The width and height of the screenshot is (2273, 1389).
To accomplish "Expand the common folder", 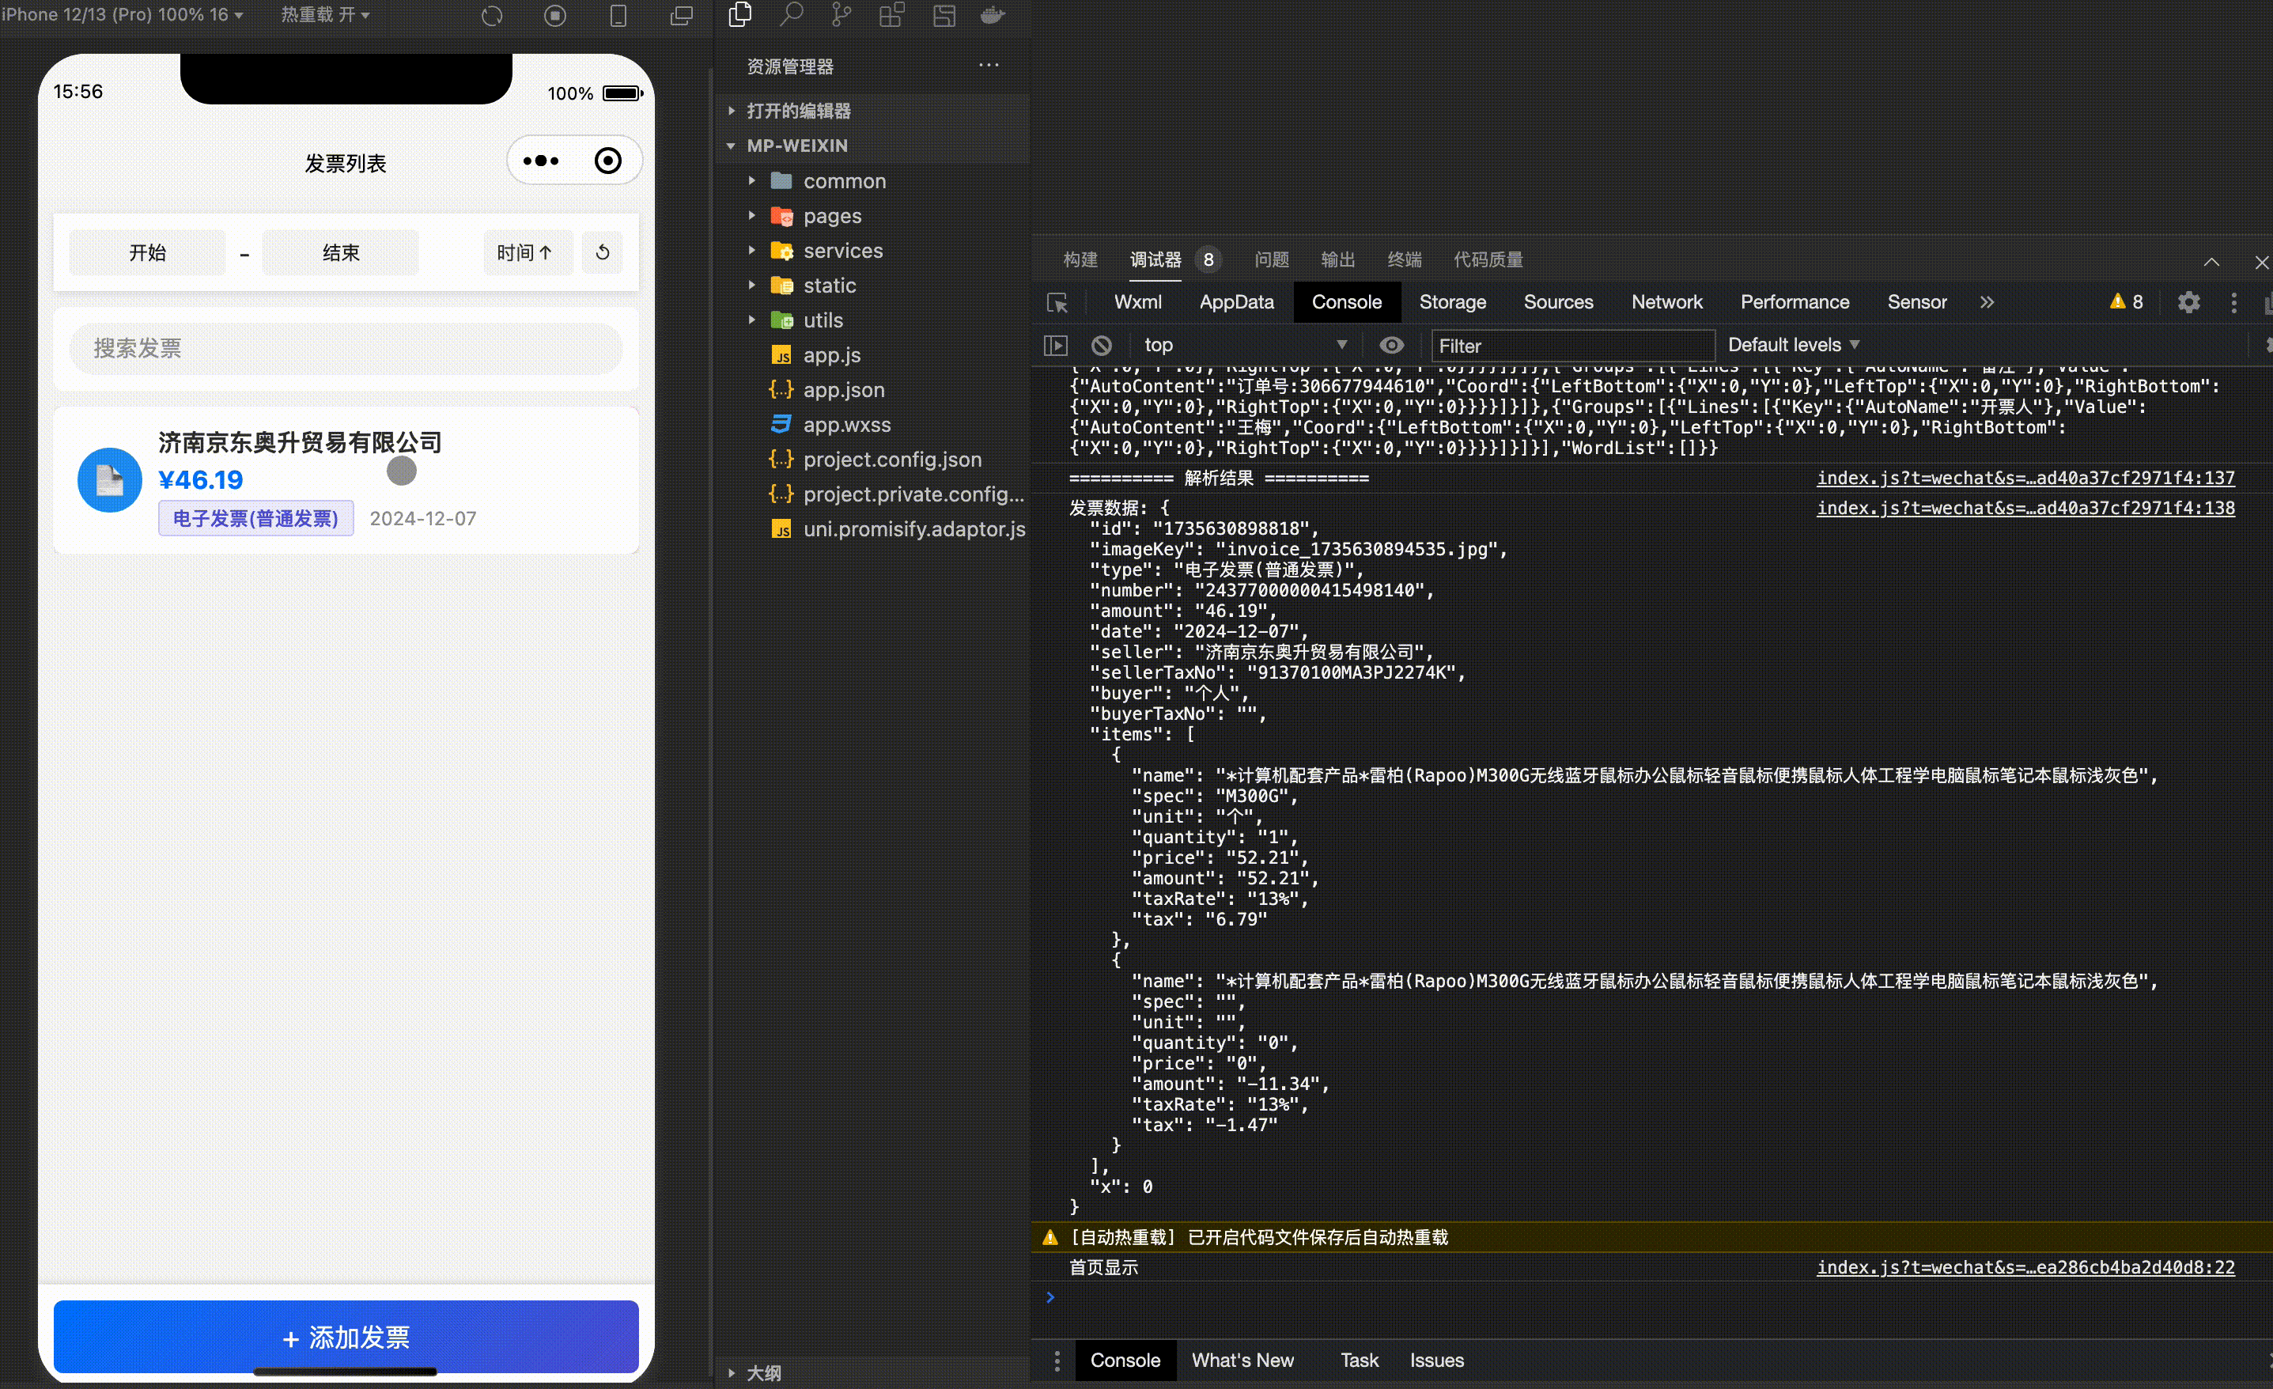I will (x=872, y=181).
